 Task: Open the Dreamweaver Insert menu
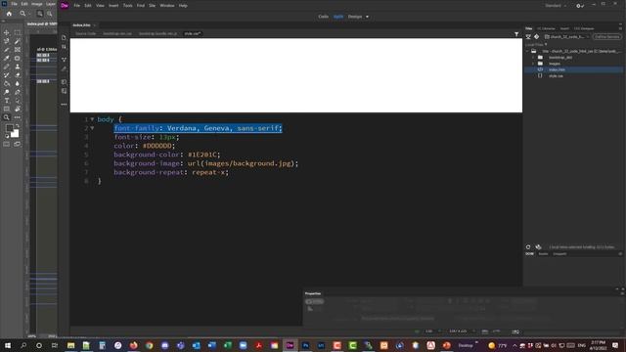point(113,6)
